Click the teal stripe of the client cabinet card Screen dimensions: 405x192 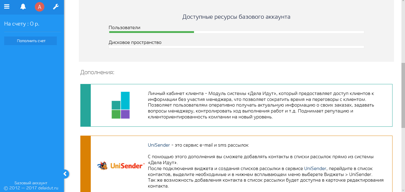85,105
